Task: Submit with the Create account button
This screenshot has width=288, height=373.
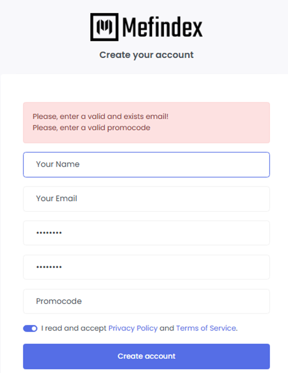Action: (x=146, y=356)
